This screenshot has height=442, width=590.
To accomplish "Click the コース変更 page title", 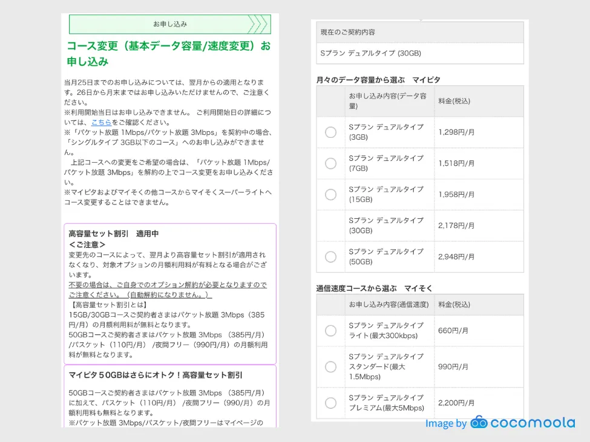I will (169, 53).
